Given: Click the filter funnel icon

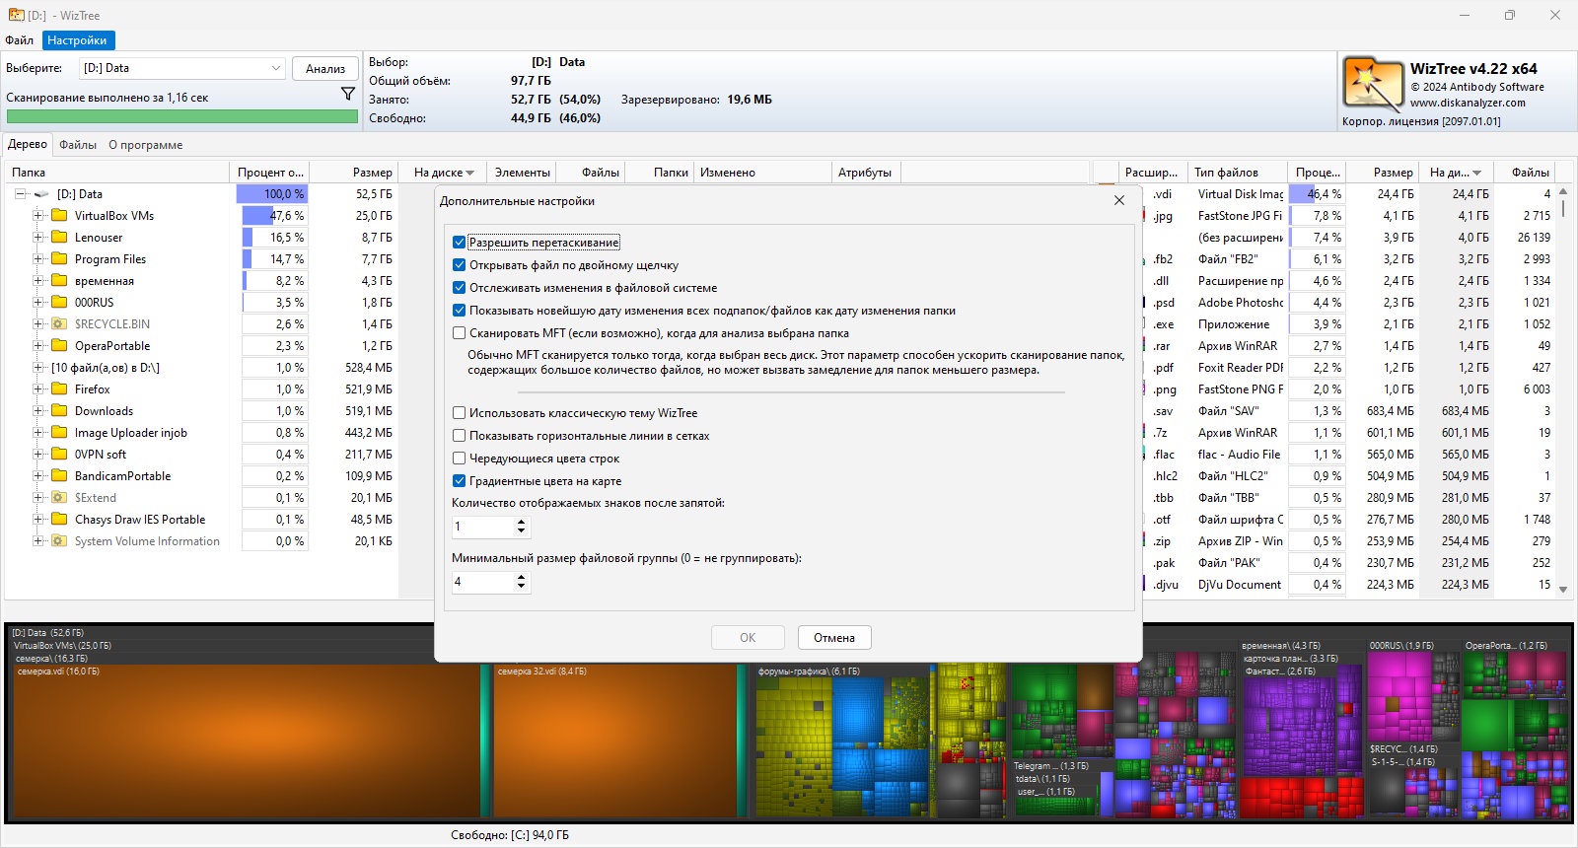Looking at the screenshot, I should coord(348,94).
